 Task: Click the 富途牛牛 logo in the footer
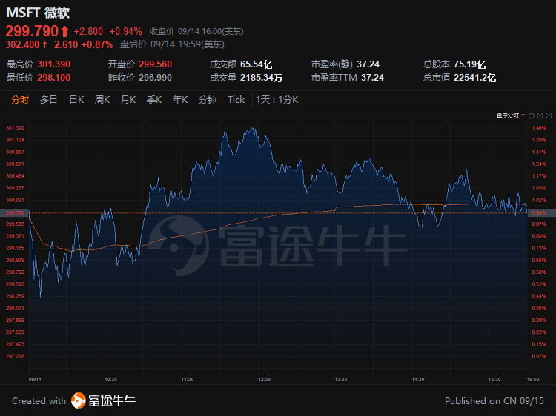[x=103, y=400]
